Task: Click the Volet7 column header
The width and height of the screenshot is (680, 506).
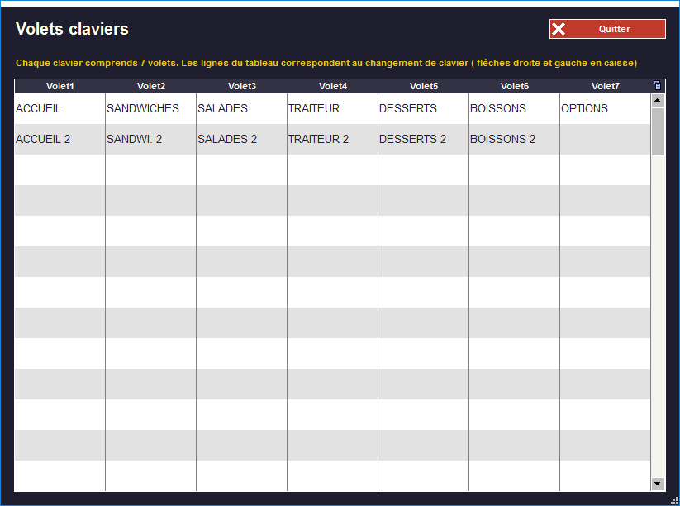Action: pos(605,86)
